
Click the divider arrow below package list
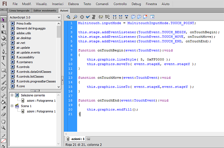pos(35,91)
